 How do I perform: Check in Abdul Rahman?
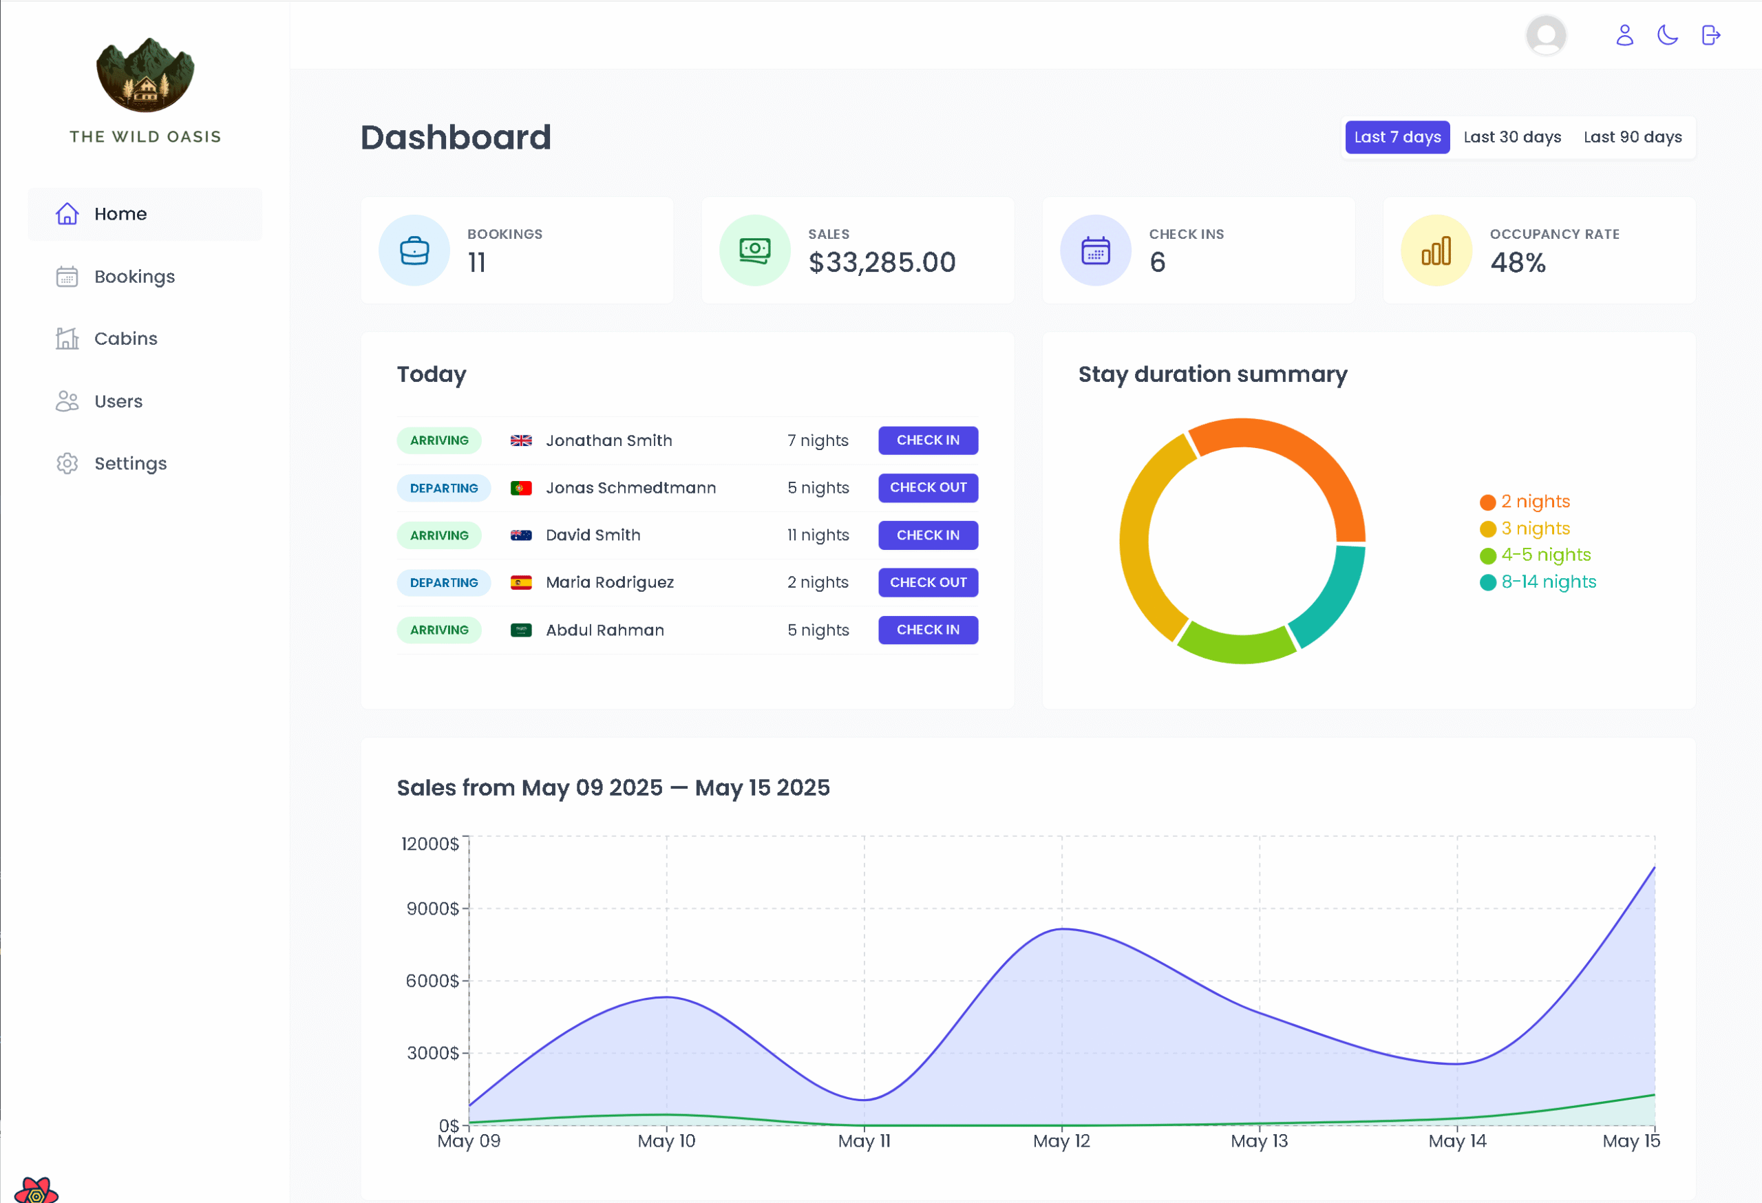(x=928, y=630)
